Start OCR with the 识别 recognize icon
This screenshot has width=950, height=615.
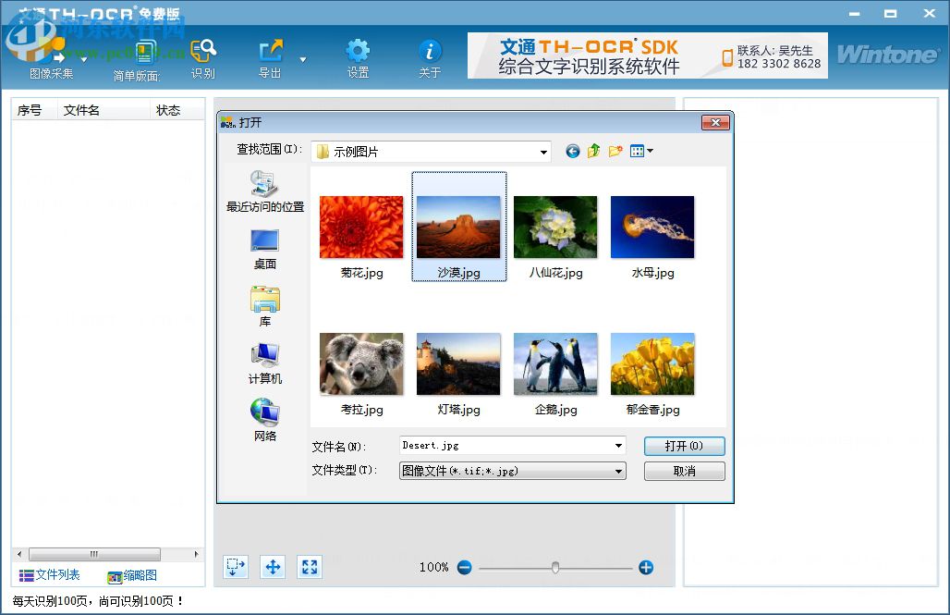(202, 51)
